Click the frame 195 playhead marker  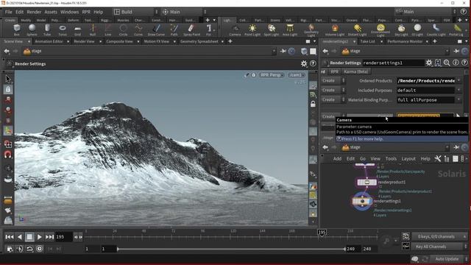[322, 233]
